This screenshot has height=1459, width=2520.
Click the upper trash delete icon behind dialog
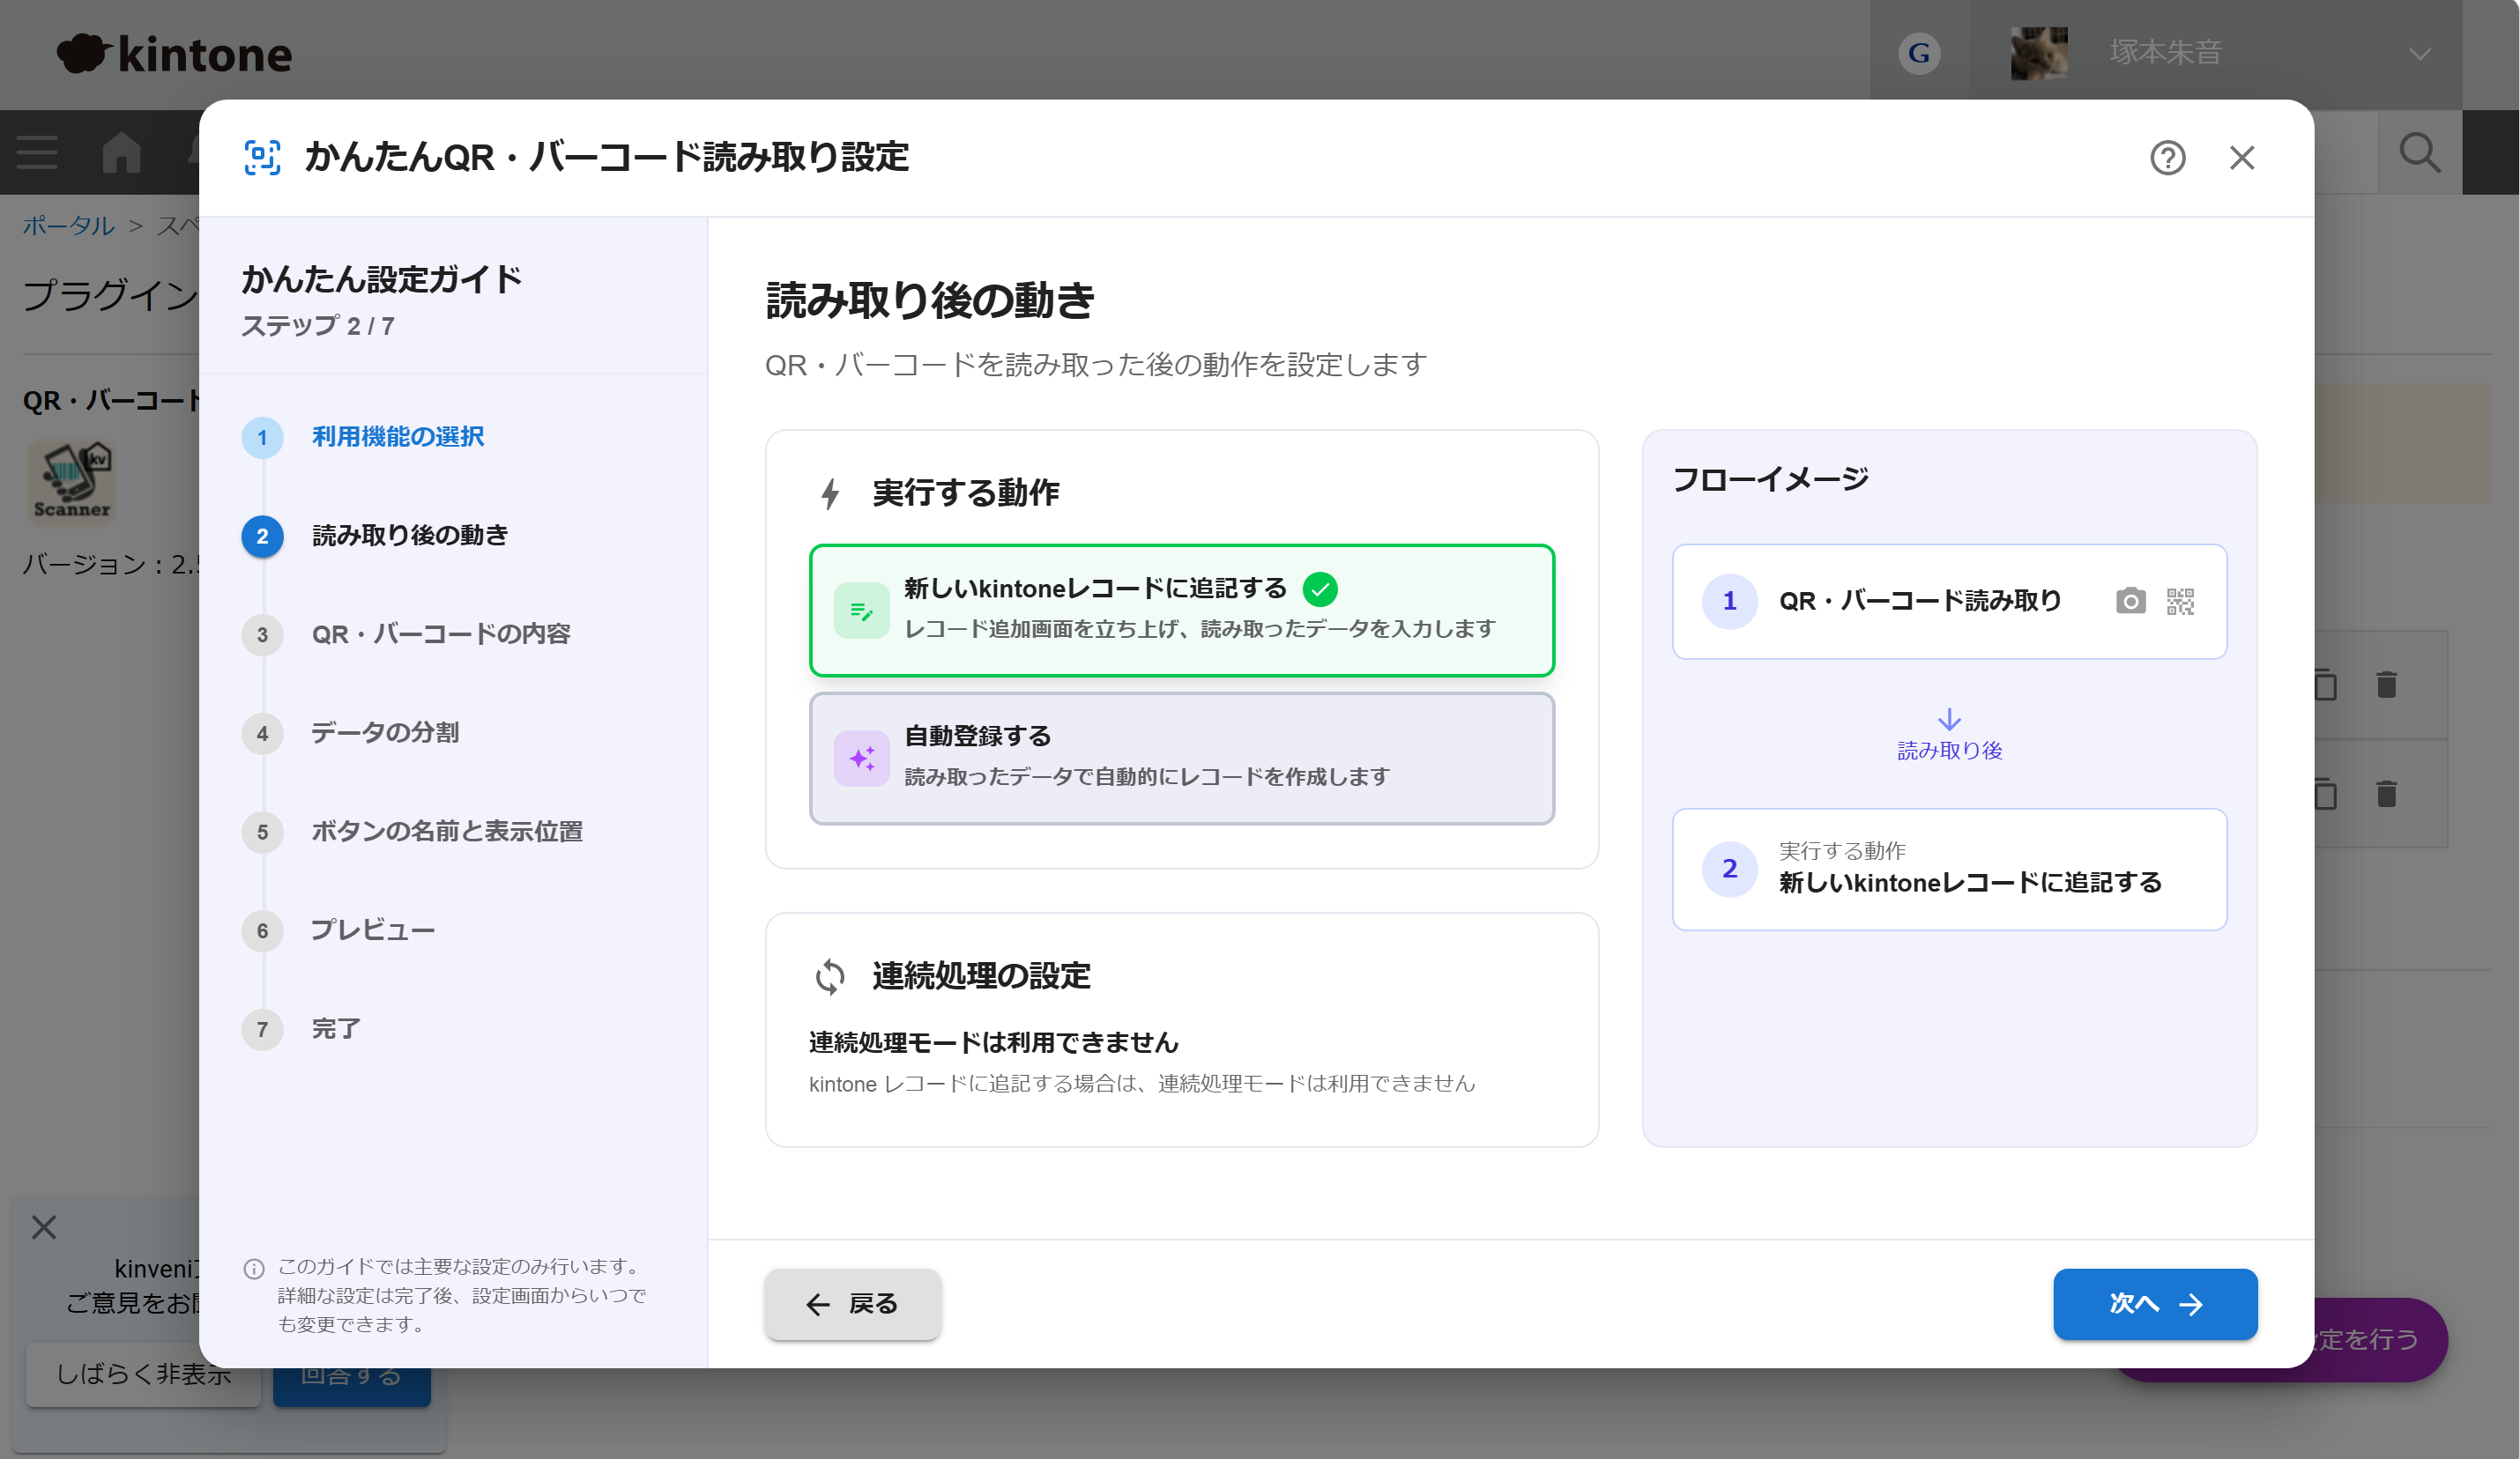[2386, 685]
